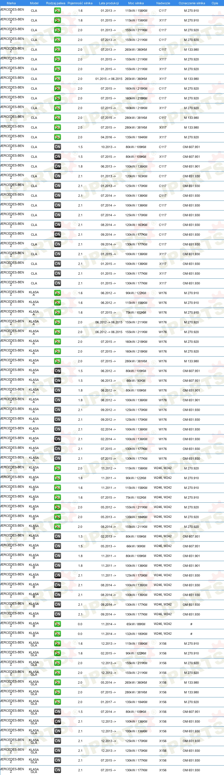Click PB icon for Klasa A 07.2015 75kW W176

(x=58, y=312)
